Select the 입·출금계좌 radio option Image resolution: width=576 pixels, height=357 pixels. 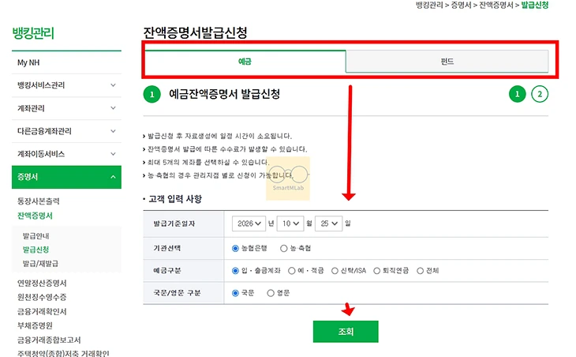(235, 271)
